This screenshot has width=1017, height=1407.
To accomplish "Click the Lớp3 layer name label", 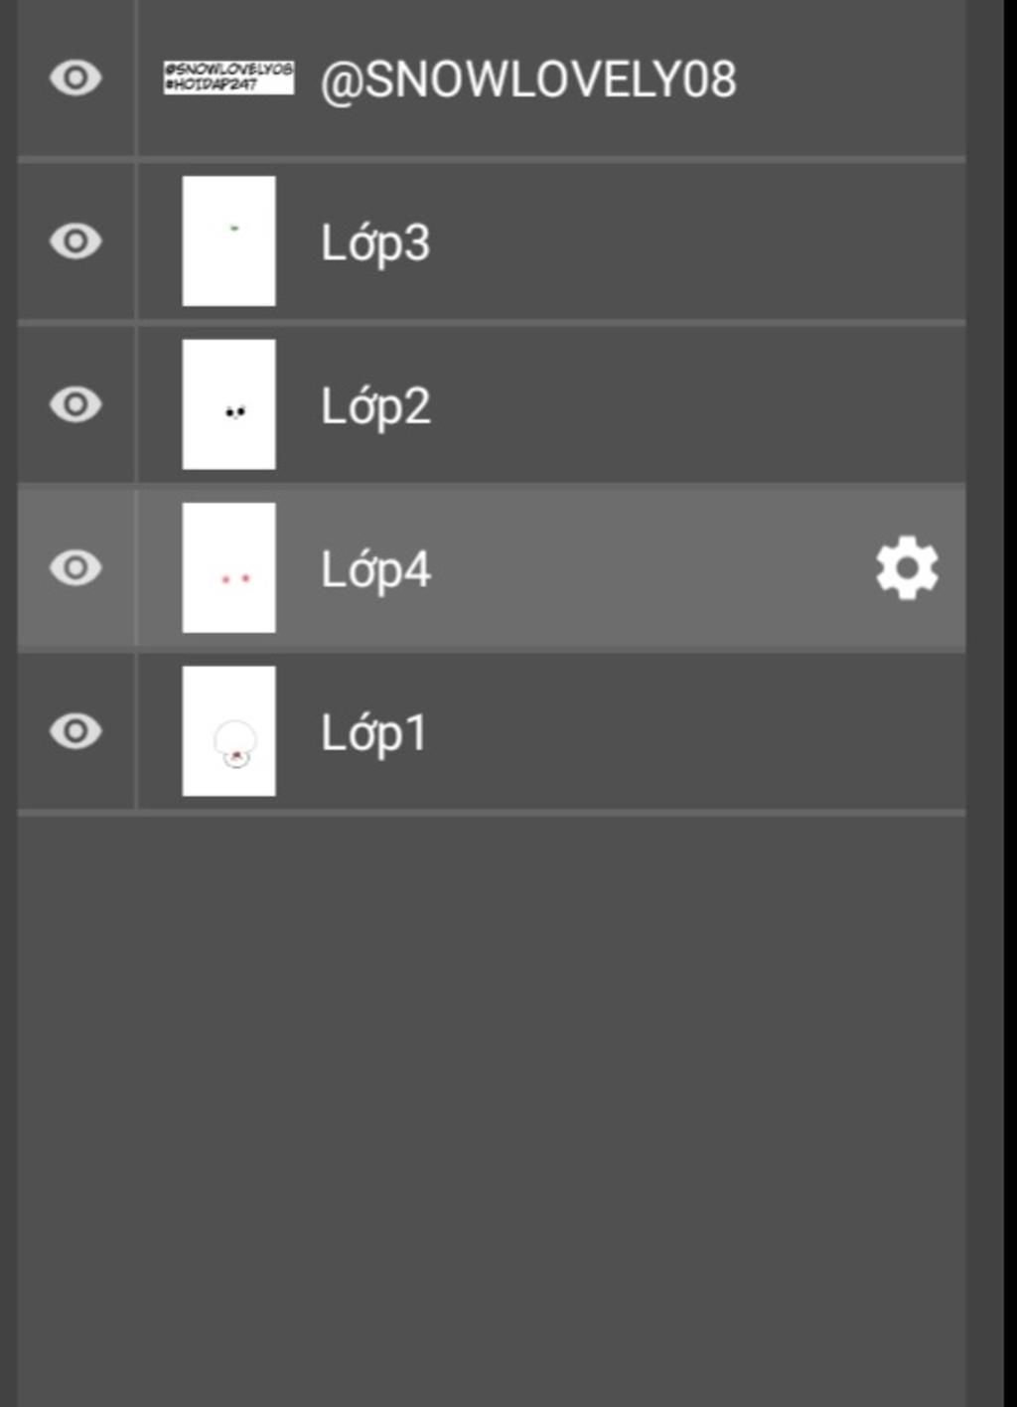I will pyautogui.click(x=375, y=244).
